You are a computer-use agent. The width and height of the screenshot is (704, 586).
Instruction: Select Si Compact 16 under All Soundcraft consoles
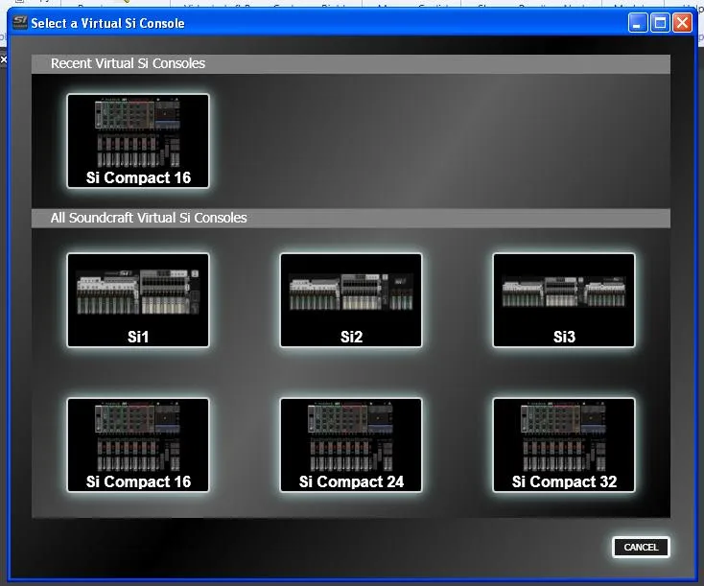(138, 445)
